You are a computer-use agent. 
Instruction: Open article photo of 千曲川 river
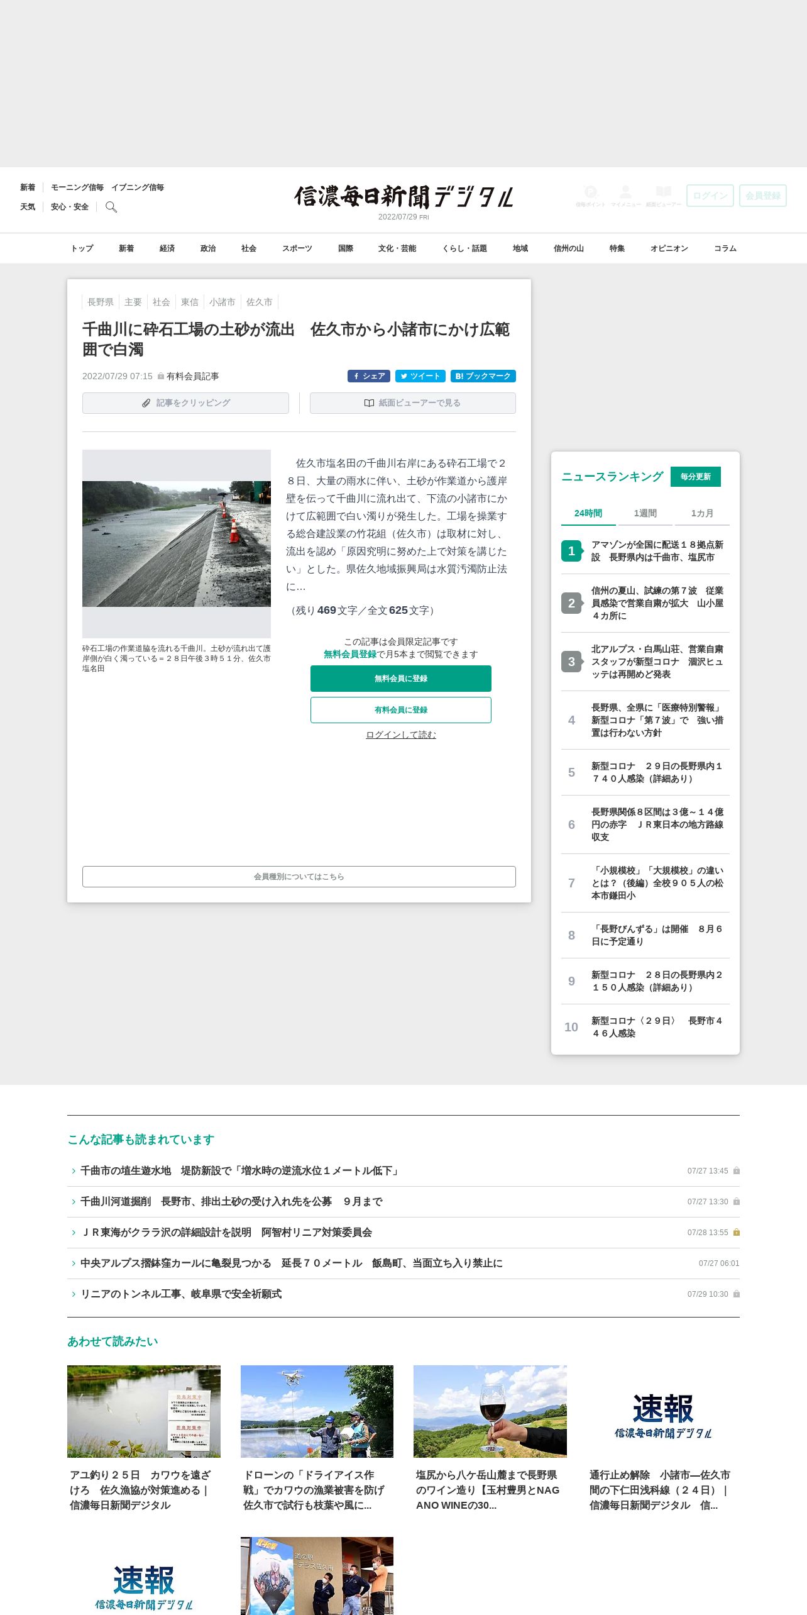click(x=177, y=544)
